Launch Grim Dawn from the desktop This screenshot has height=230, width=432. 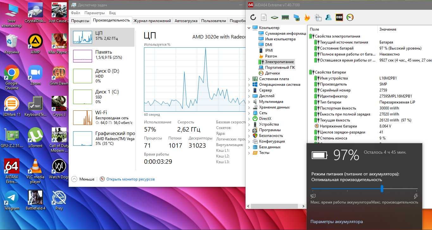pos(59,75)
